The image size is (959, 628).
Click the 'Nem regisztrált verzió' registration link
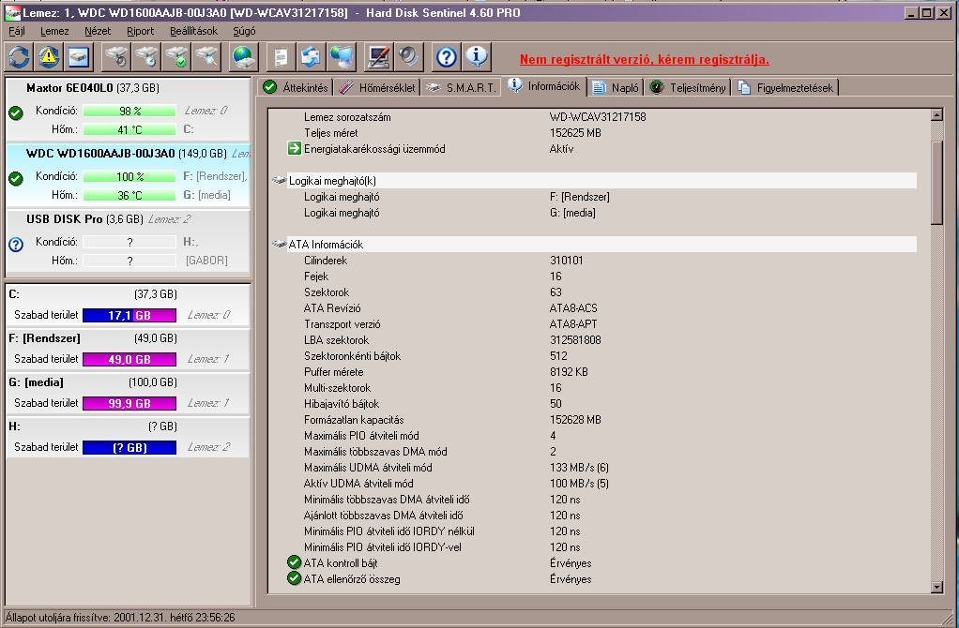pyautogui.click(x=644, y=59)
